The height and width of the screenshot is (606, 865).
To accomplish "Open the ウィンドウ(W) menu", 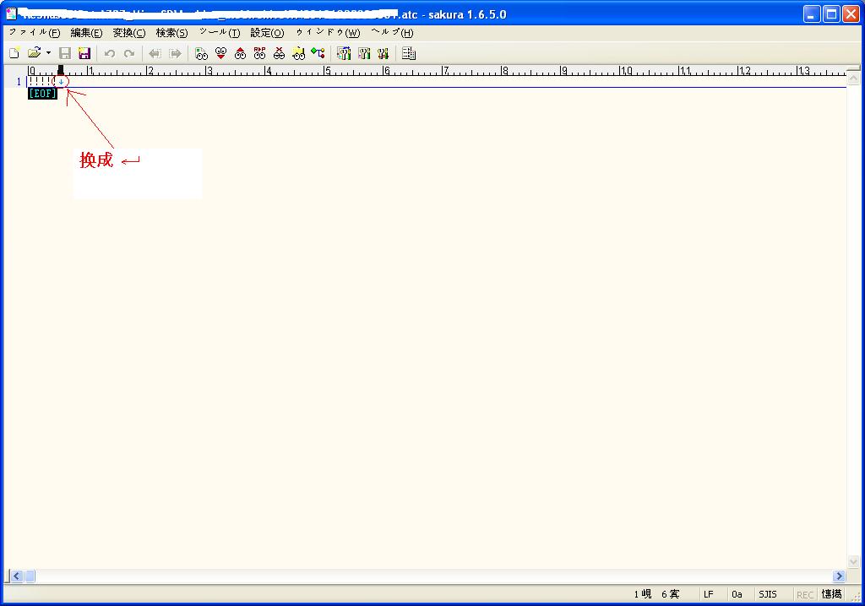I will (328, 33).
